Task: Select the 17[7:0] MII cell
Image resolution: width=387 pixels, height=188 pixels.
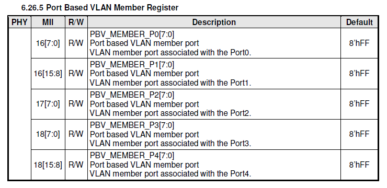Action: [48, 104]
